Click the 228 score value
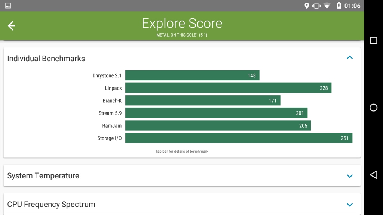Image resolution: width=383 pixels, height=215 pixels. [x=324, y=88]
